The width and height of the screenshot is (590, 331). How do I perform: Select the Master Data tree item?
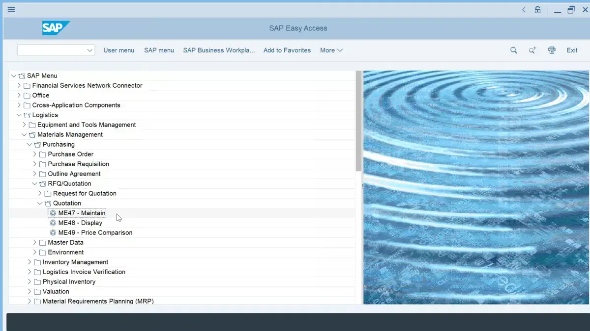(x=65, y=242)
